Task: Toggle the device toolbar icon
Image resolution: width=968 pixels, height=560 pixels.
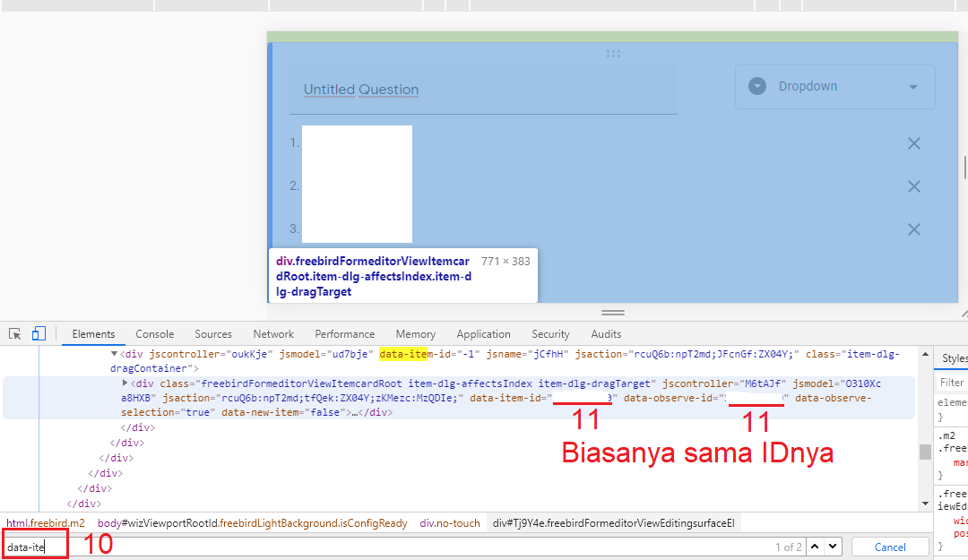Action: click(x=39, y=334)
